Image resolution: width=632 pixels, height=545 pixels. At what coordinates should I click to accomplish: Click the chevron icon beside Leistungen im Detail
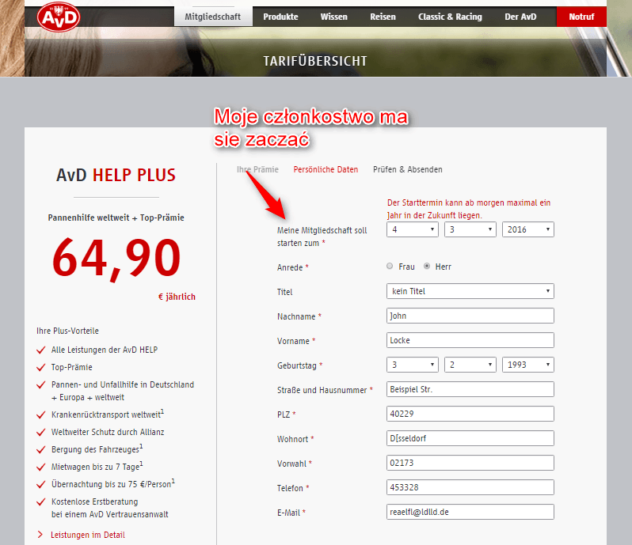click(x=40, y=535)
